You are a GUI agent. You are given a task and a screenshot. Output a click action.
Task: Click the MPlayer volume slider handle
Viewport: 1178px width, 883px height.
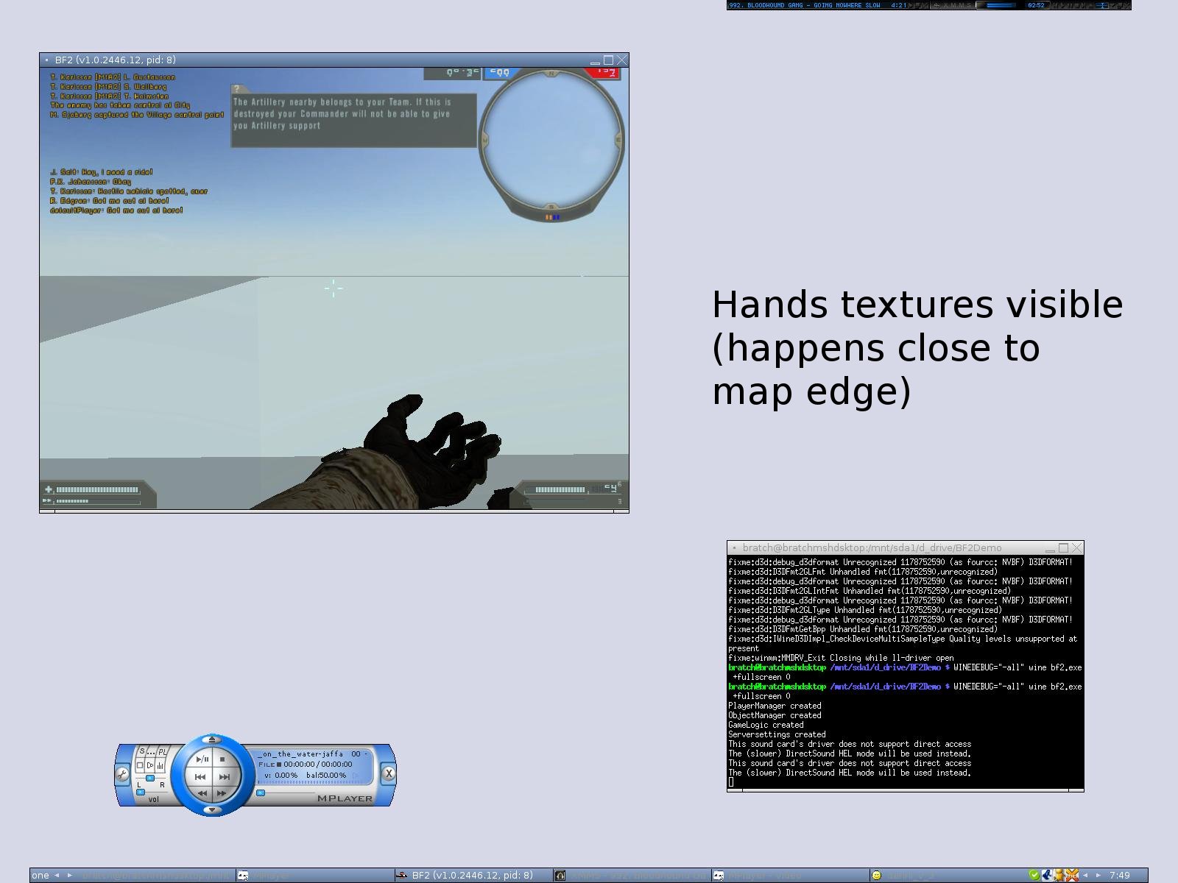[x=141, y=792]
